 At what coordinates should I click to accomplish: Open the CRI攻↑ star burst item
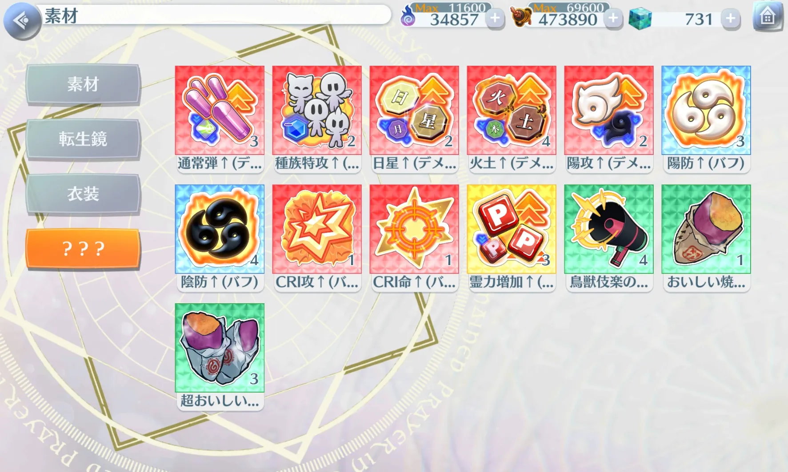(317, 238)
